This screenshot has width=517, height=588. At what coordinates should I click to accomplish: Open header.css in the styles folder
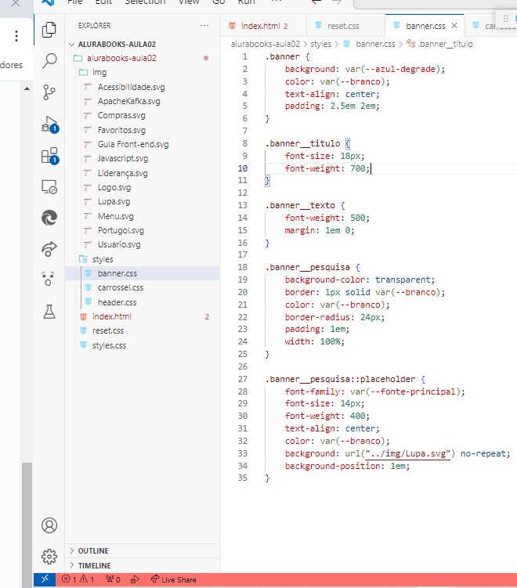click(x=117, y=302)
